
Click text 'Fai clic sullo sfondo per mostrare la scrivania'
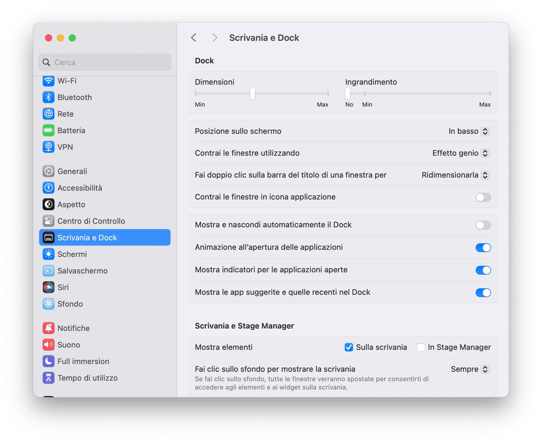click(x=275, y=369)
